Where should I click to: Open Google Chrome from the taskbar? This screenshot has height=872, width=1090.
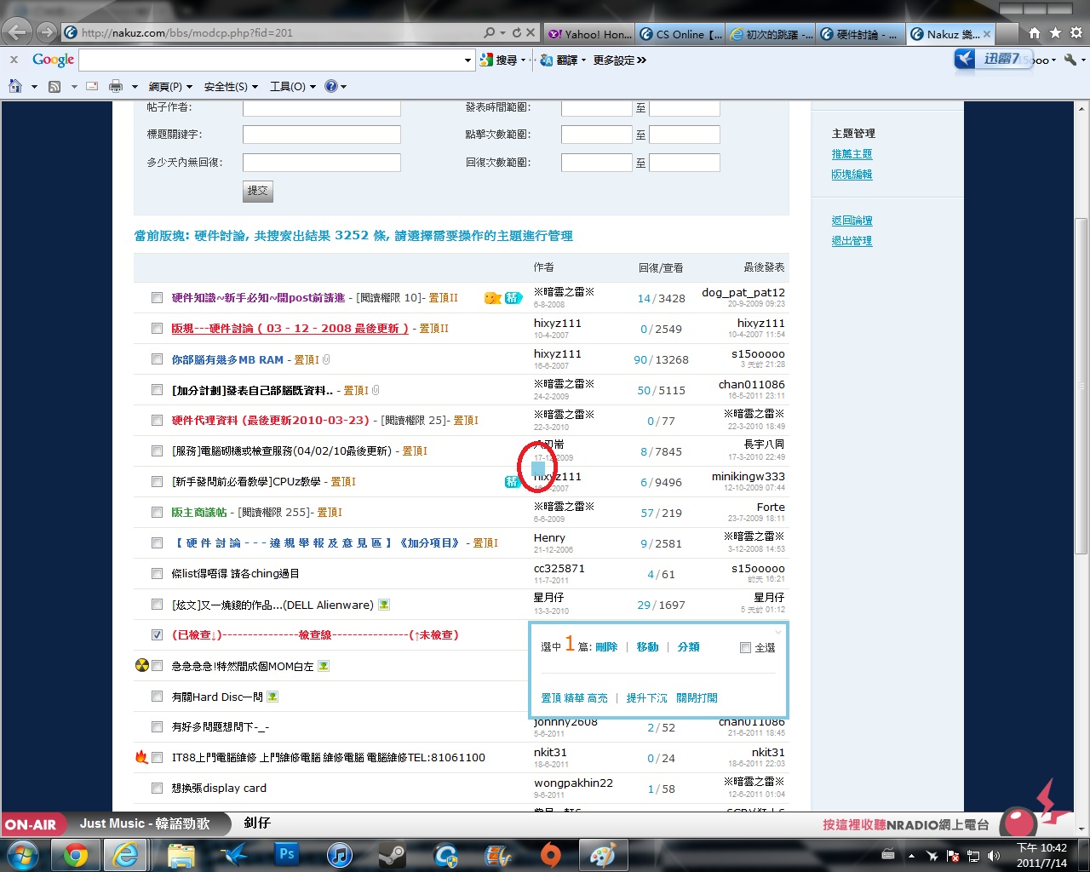coord(76,854)
